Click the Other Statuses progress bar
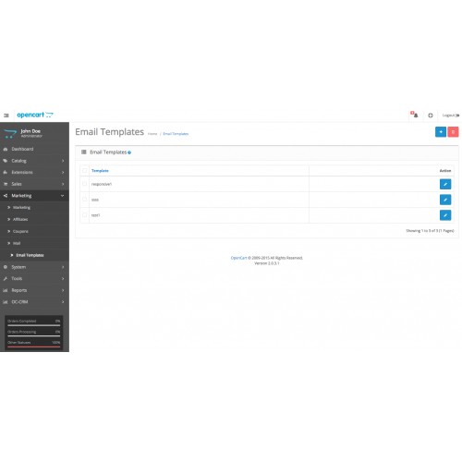This screenshot has height=462, width=462. [34, 346]
